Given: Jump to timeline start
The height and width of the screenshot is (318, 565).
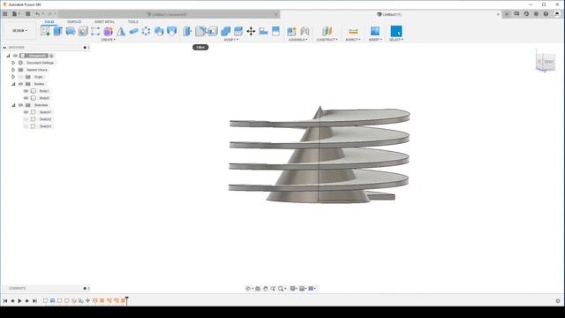Looking at the screenshot, I should tap(5, 300).
